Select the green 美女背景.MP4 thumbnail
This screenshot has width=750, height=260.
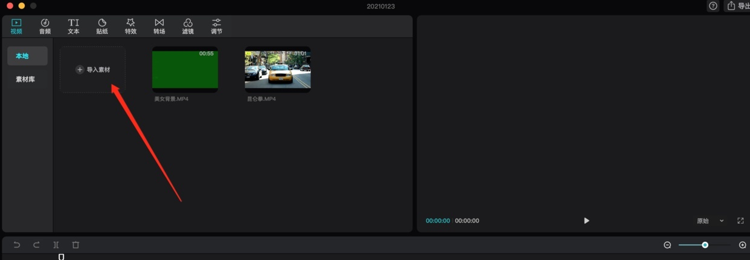(185, 70)
